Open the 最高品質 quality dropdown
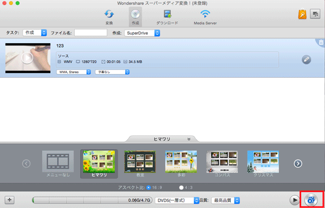Viewport: 325px width, 208px height. (226, 200)
